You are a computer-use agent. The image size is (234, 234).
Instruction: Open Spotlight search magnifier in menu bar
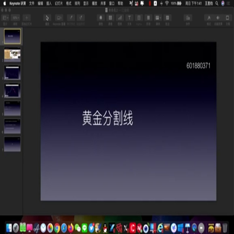pyautogui.click(x=217, y=3)
